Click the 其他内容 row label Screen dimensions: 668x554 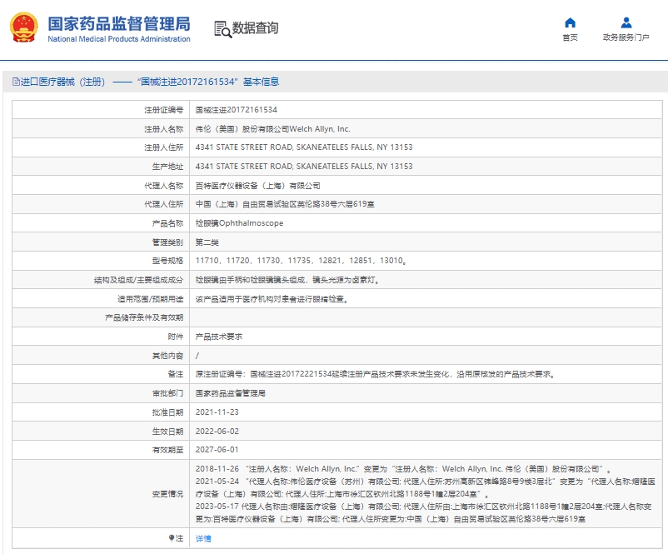point(167,356)
